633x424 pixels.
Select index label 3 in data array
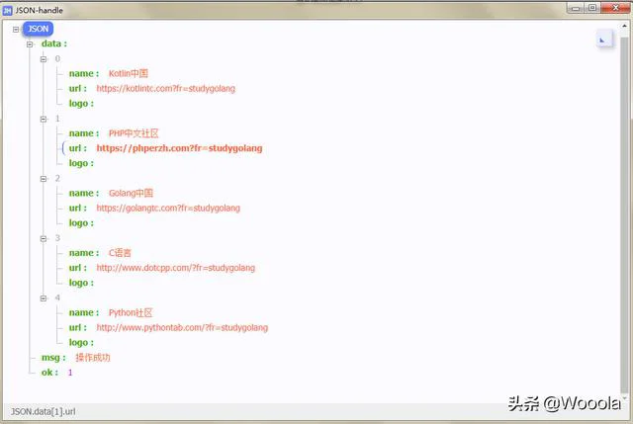point(57,237)
